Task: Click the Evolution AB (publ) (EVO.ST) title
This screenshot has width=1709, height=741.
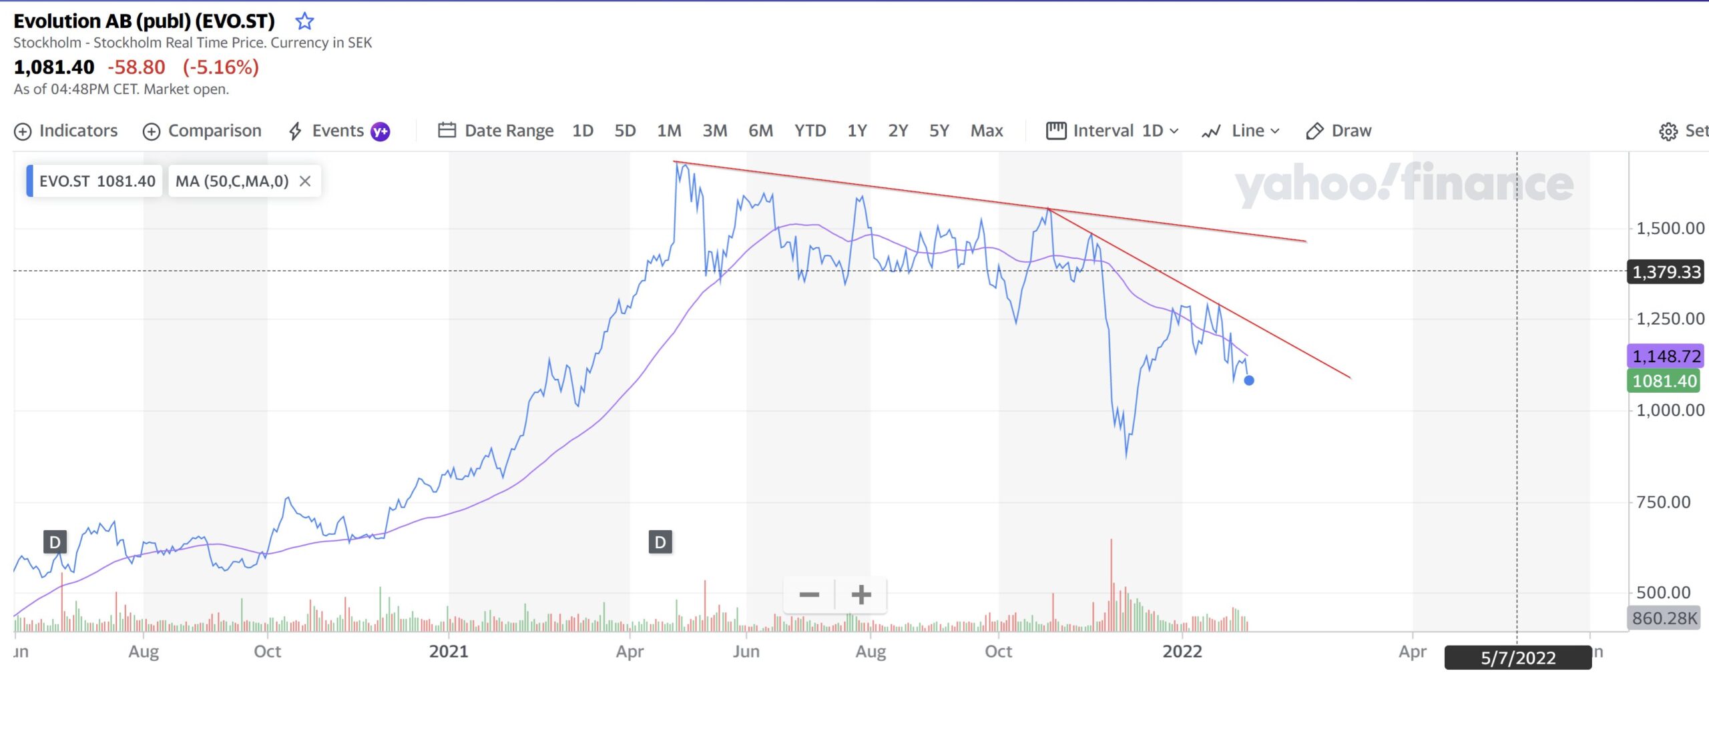Action: 144,21
